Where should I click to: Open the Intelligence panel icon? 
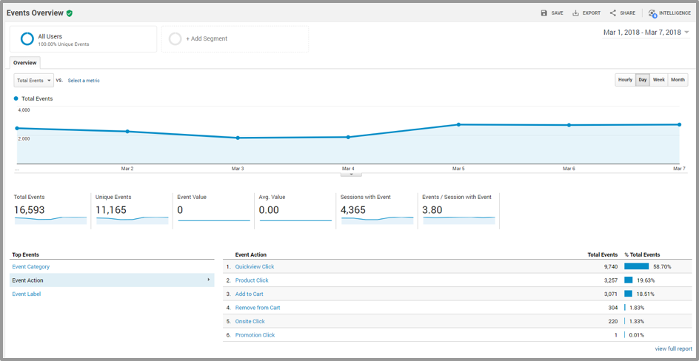point(652,13)
